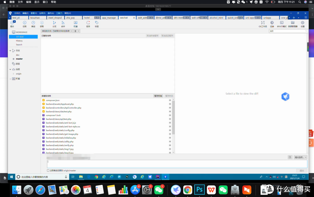This screenshot has height=197, width=314.
Task: Click the Fetch (获取) toolbar icon
Action: point(42,24)
